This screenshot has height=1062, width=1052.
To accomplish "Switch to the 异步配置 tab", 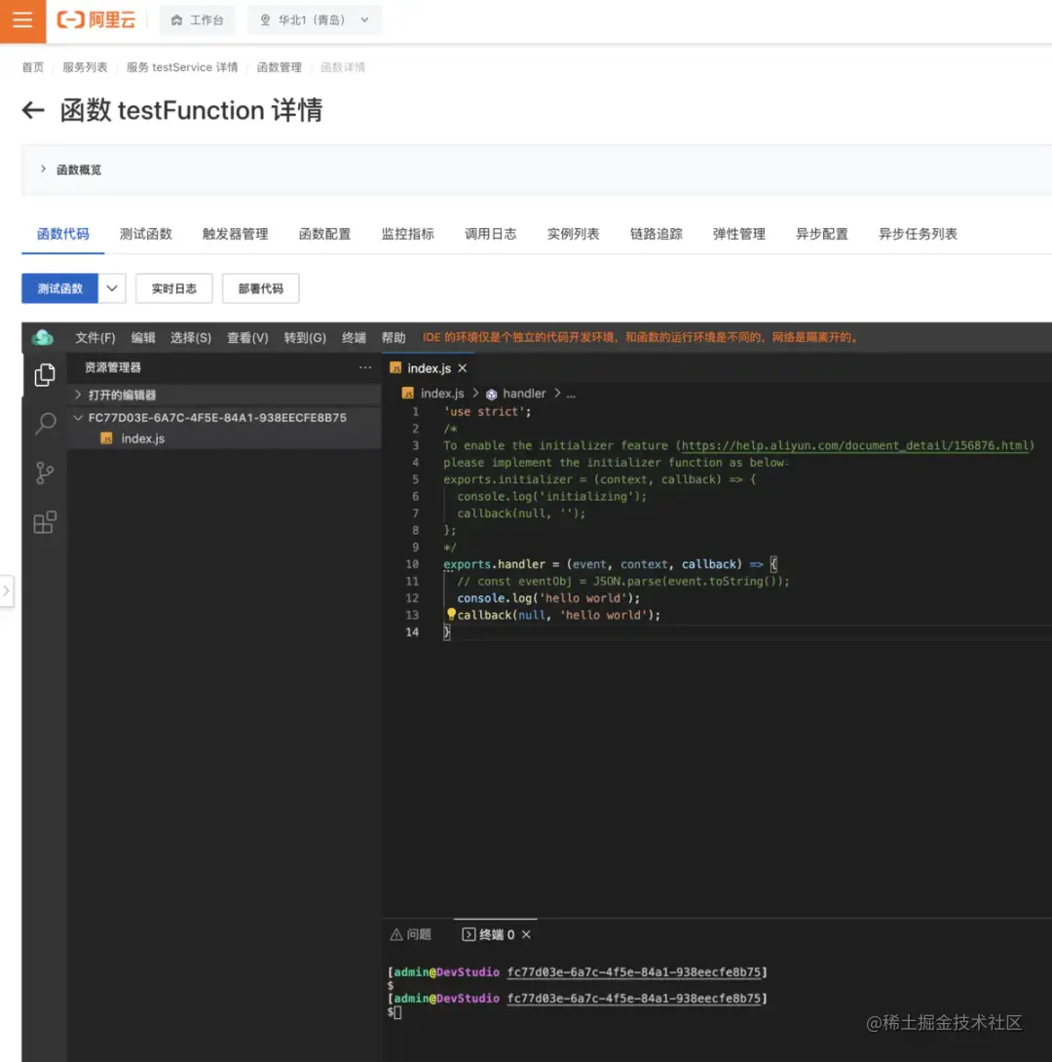I will tap(821, 235).
